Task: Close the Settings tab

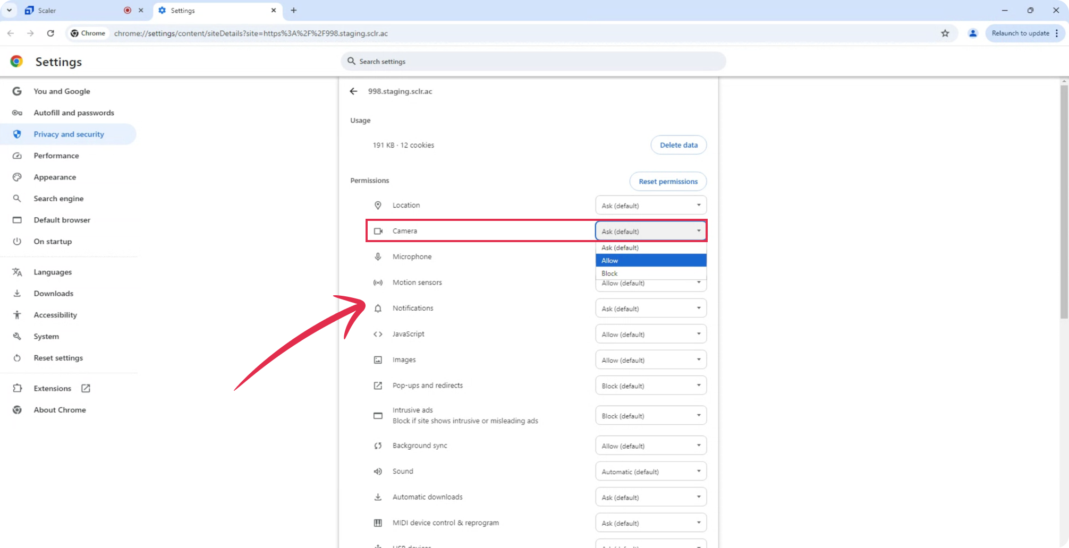Action: click(274, 10)
